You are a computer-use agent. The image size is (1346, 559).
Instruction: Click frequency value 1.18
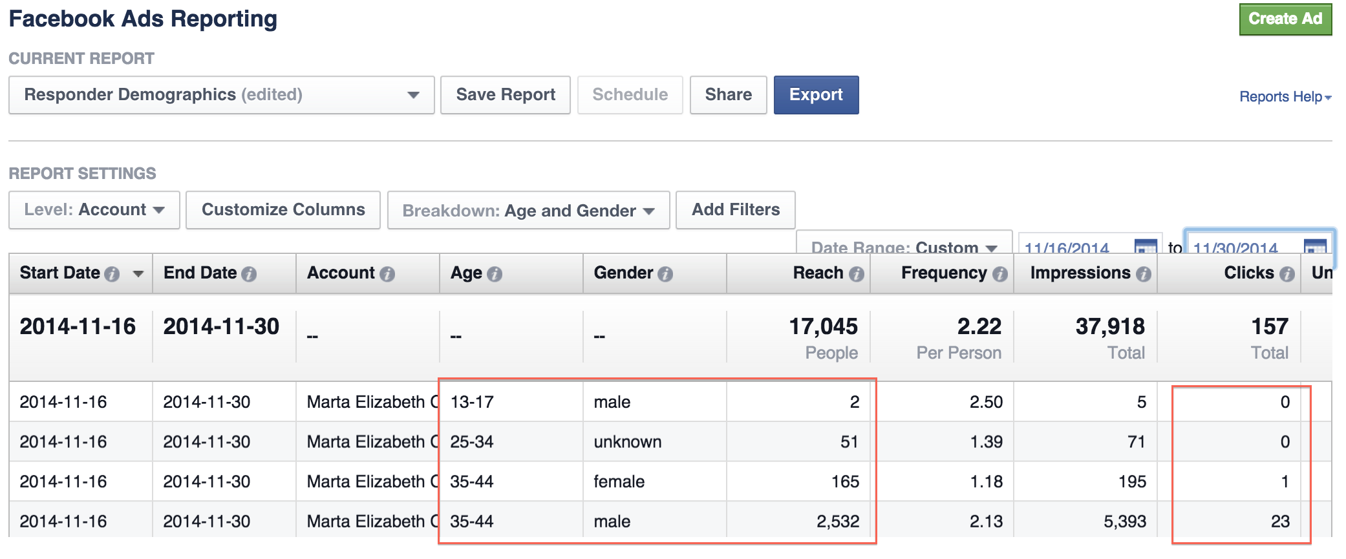tap(986, 482)
